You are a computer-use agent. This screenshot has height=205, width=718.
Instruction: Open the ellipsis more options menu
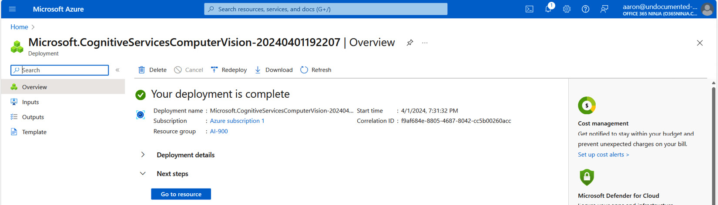pos(425,43)
